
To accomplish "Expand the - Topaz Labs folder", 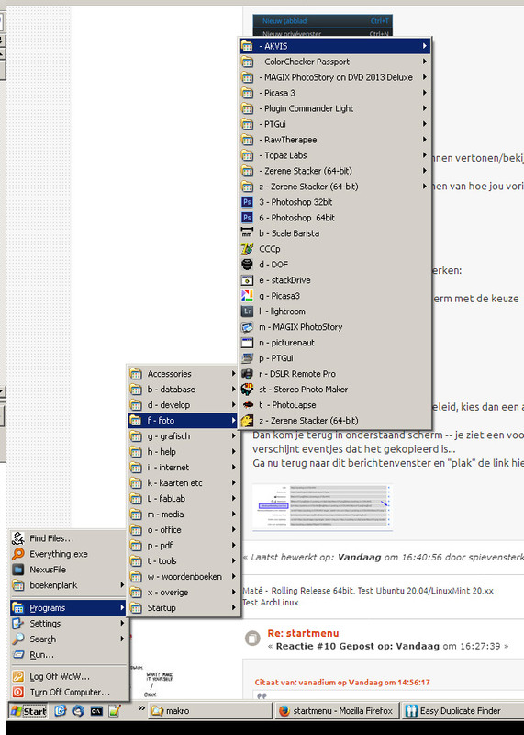I will pyautogui.click(x=335, y=155).
